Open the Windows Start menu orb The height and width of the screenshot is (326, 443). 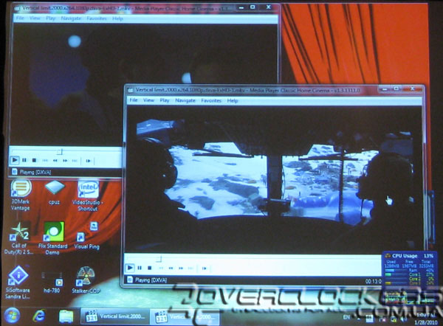tap(12, 316)
